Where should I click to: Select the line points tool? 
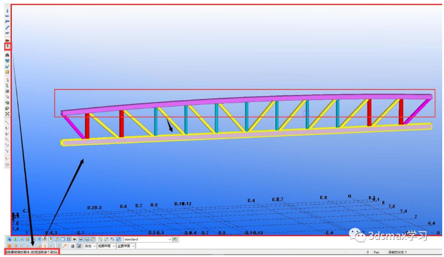7,123
